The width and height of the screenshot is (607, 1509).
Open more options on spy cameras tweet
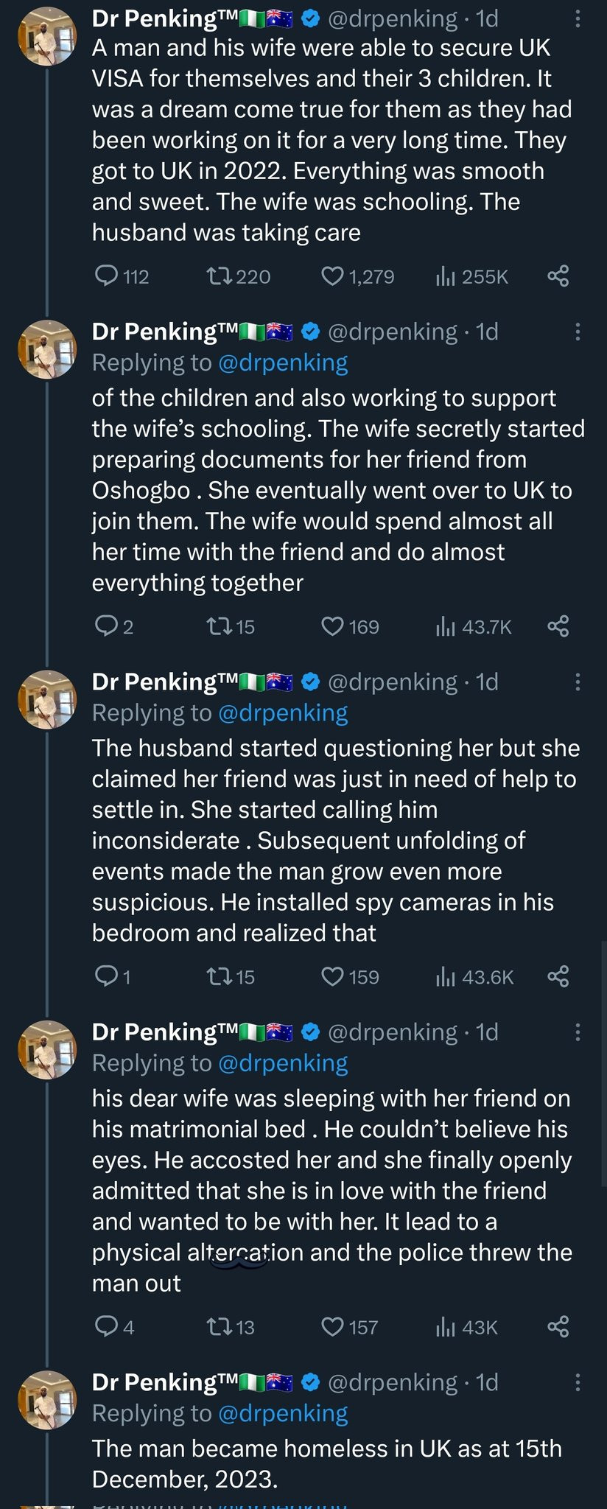pos(578,682)
